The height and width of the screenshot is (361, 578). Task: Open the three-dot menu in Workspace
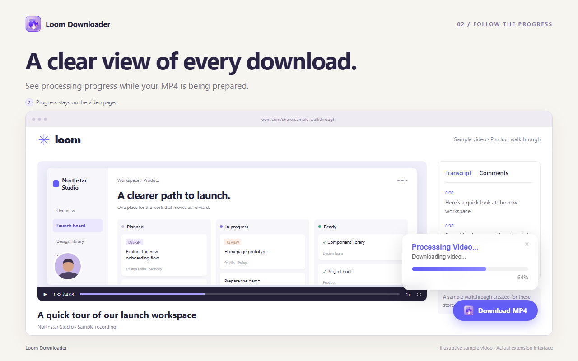tap(402, 180)
